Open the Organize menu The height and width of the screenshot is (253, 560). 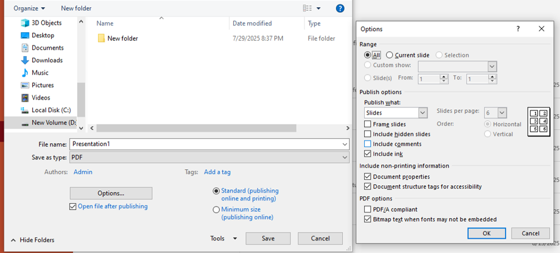tap(30, 8)
